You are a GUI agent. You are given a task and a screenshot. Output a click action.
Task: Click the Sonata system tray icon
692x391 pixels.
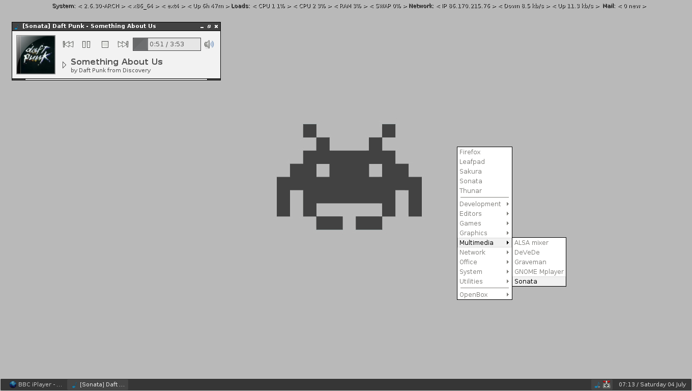pos(597,385)
